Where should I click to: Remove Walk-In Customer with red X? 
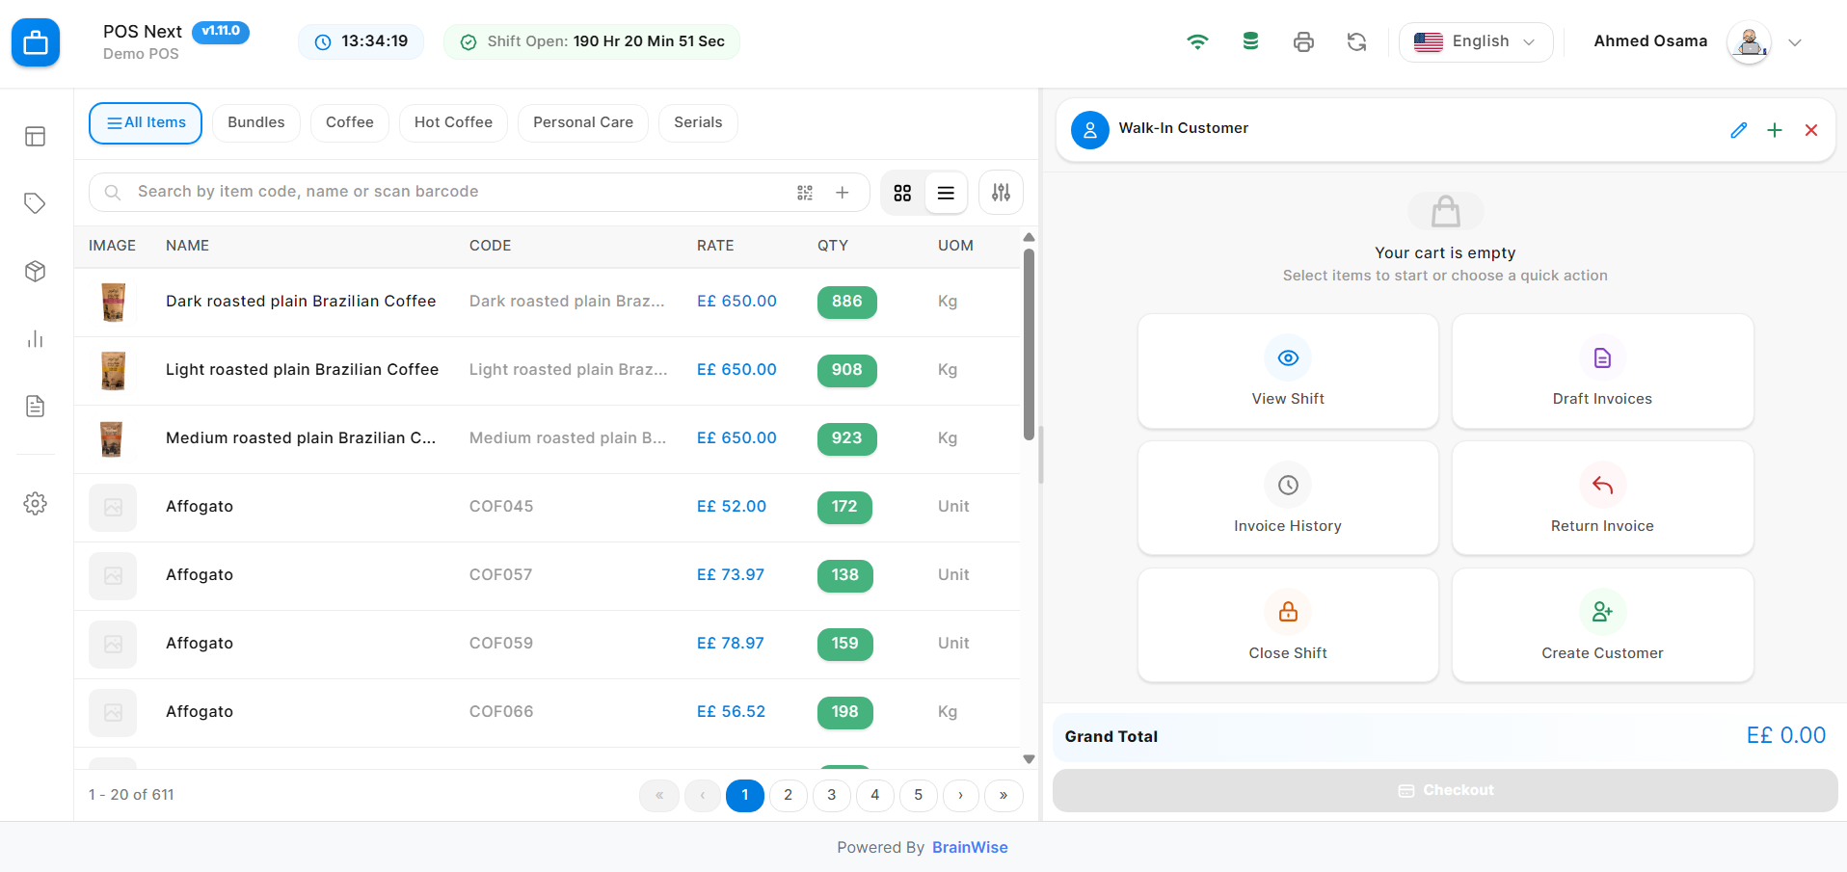1811,130
